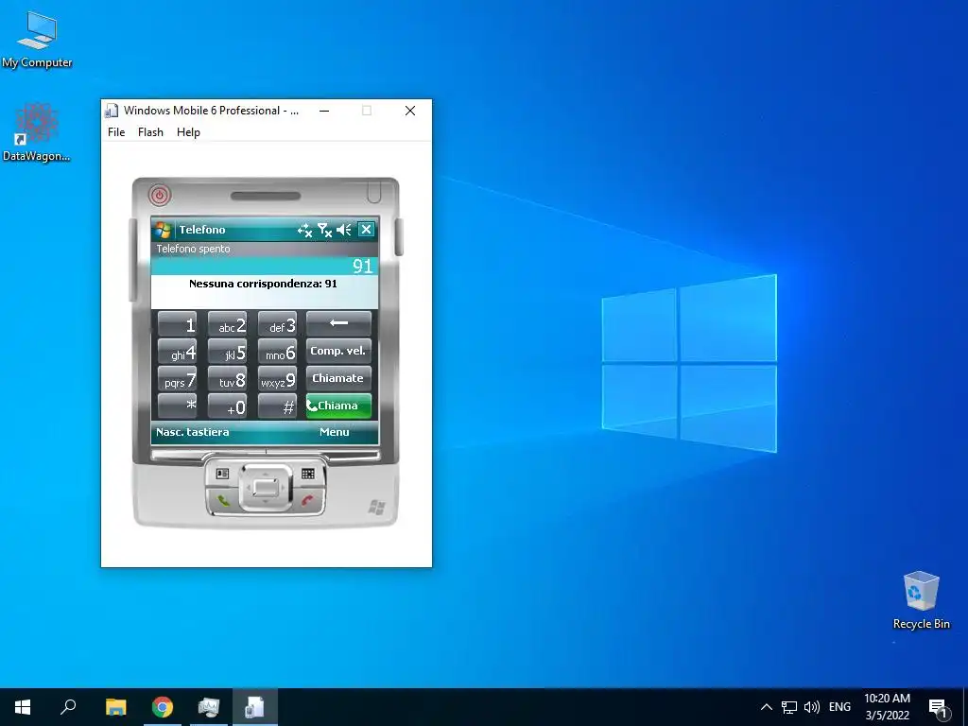Tap the connectivity status icon in title bar
Viewport: 968px width, 726px height.
(305, 231)
